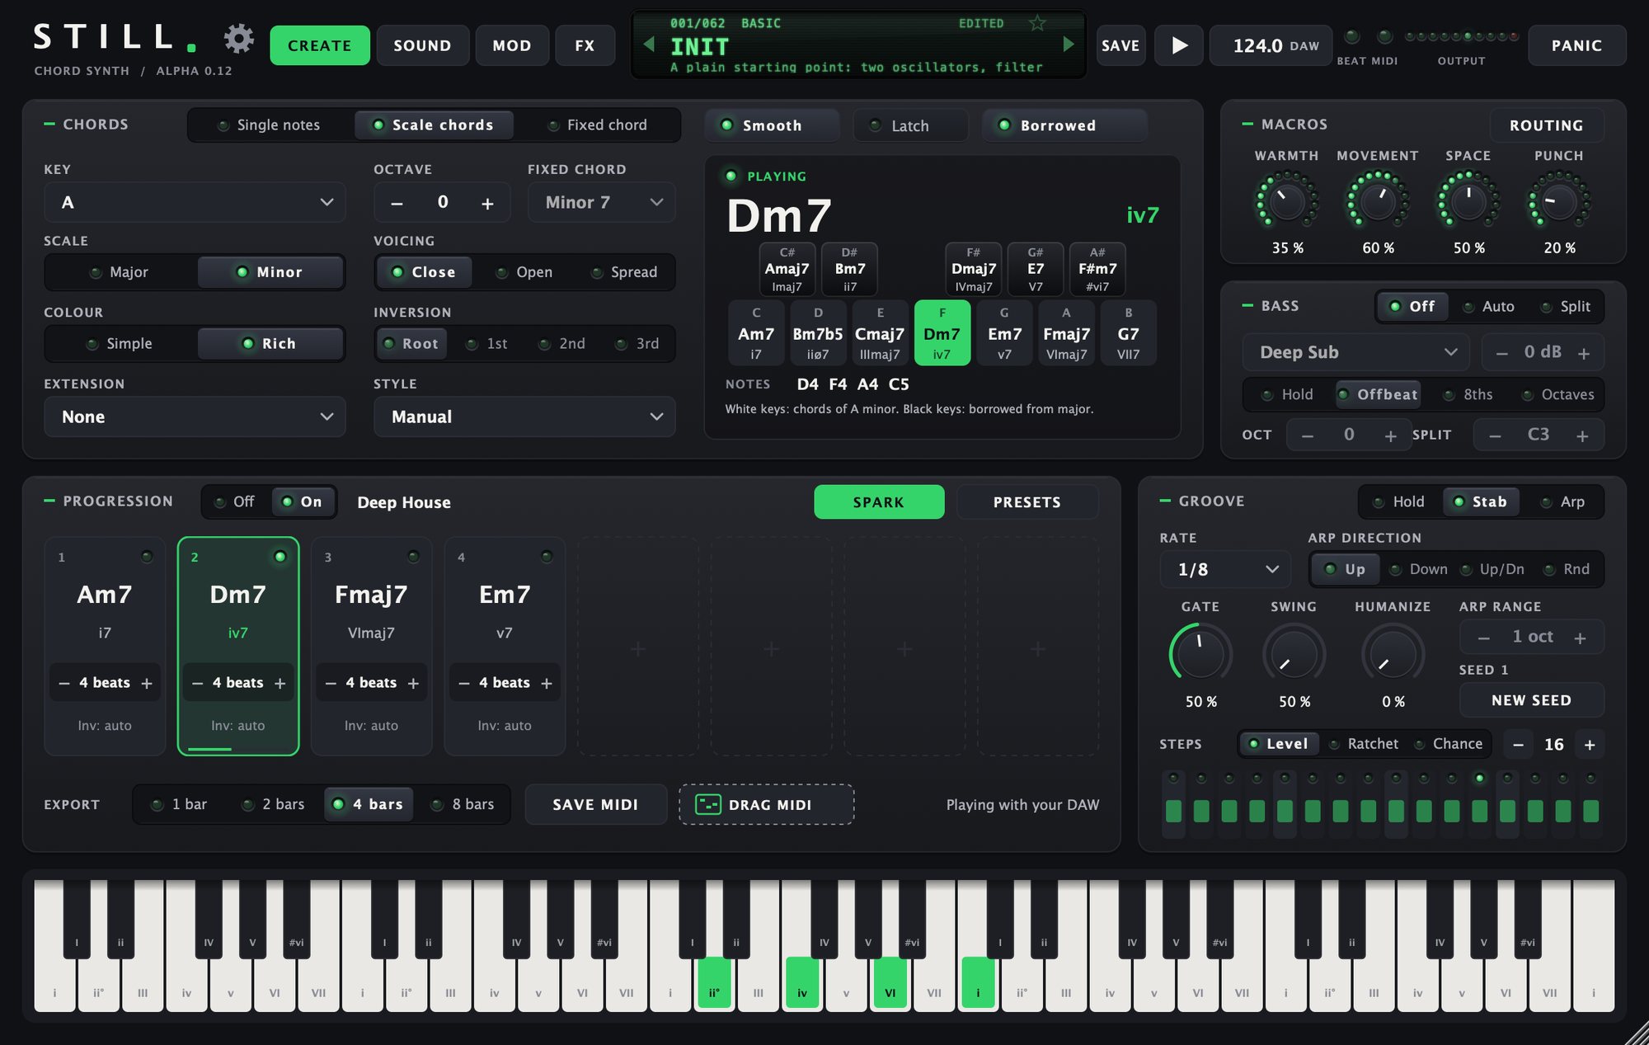Go to next preset with right arrow
This screenshot has width=1649, height=1045.
(1069, 45)
